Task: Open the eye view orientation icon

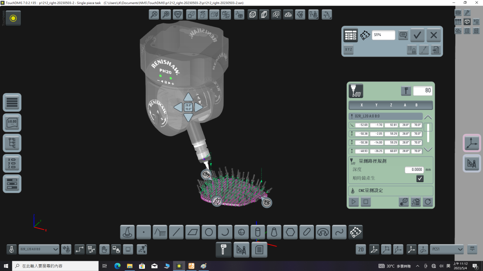Action: pos(178,15)
